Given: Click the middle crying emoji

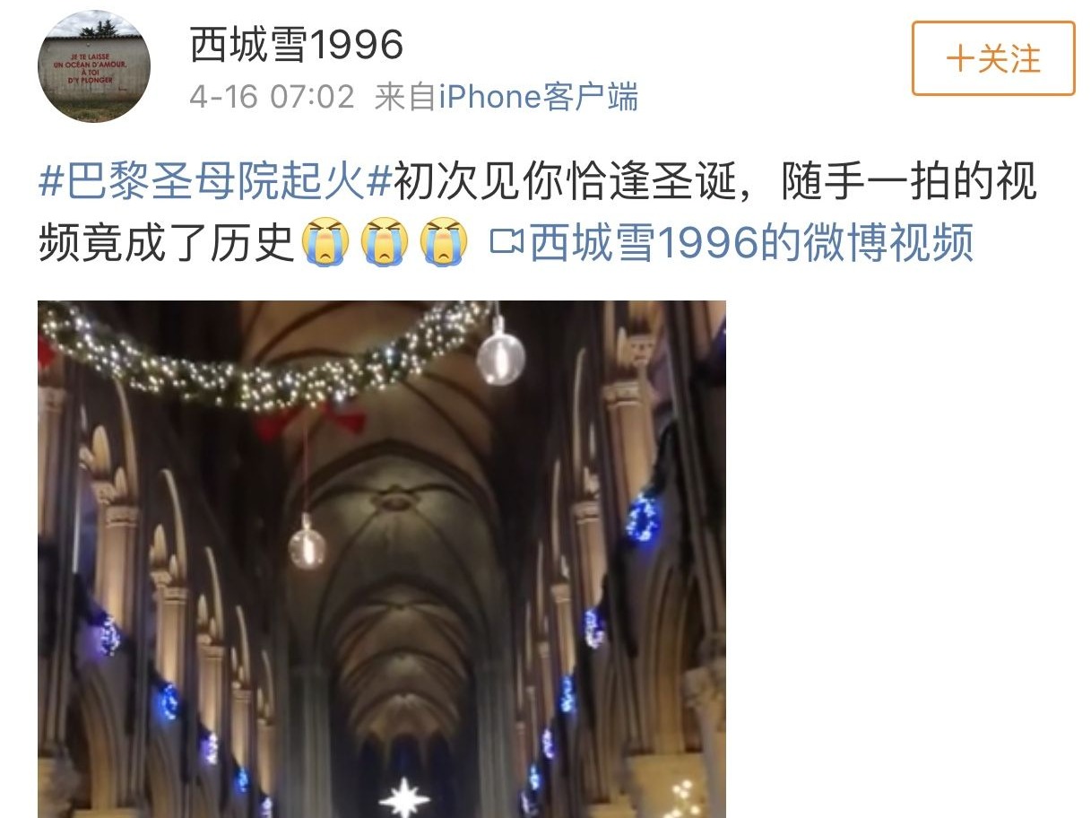Looking at the screenshot, I should (385, 242).
